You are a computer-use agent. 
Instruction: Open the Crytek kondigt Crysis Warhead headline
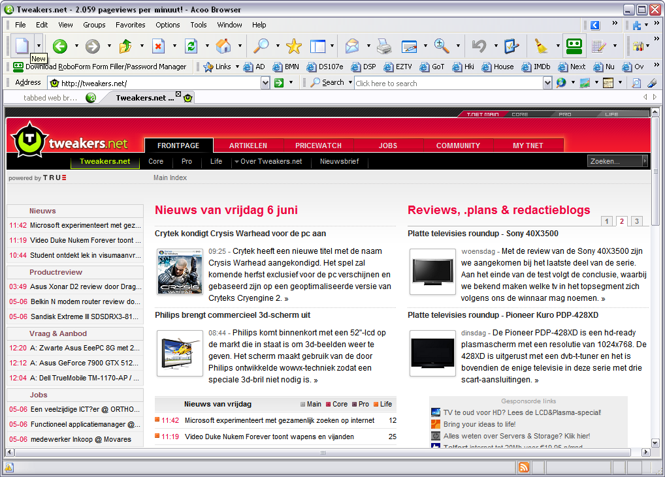point(240,234)
